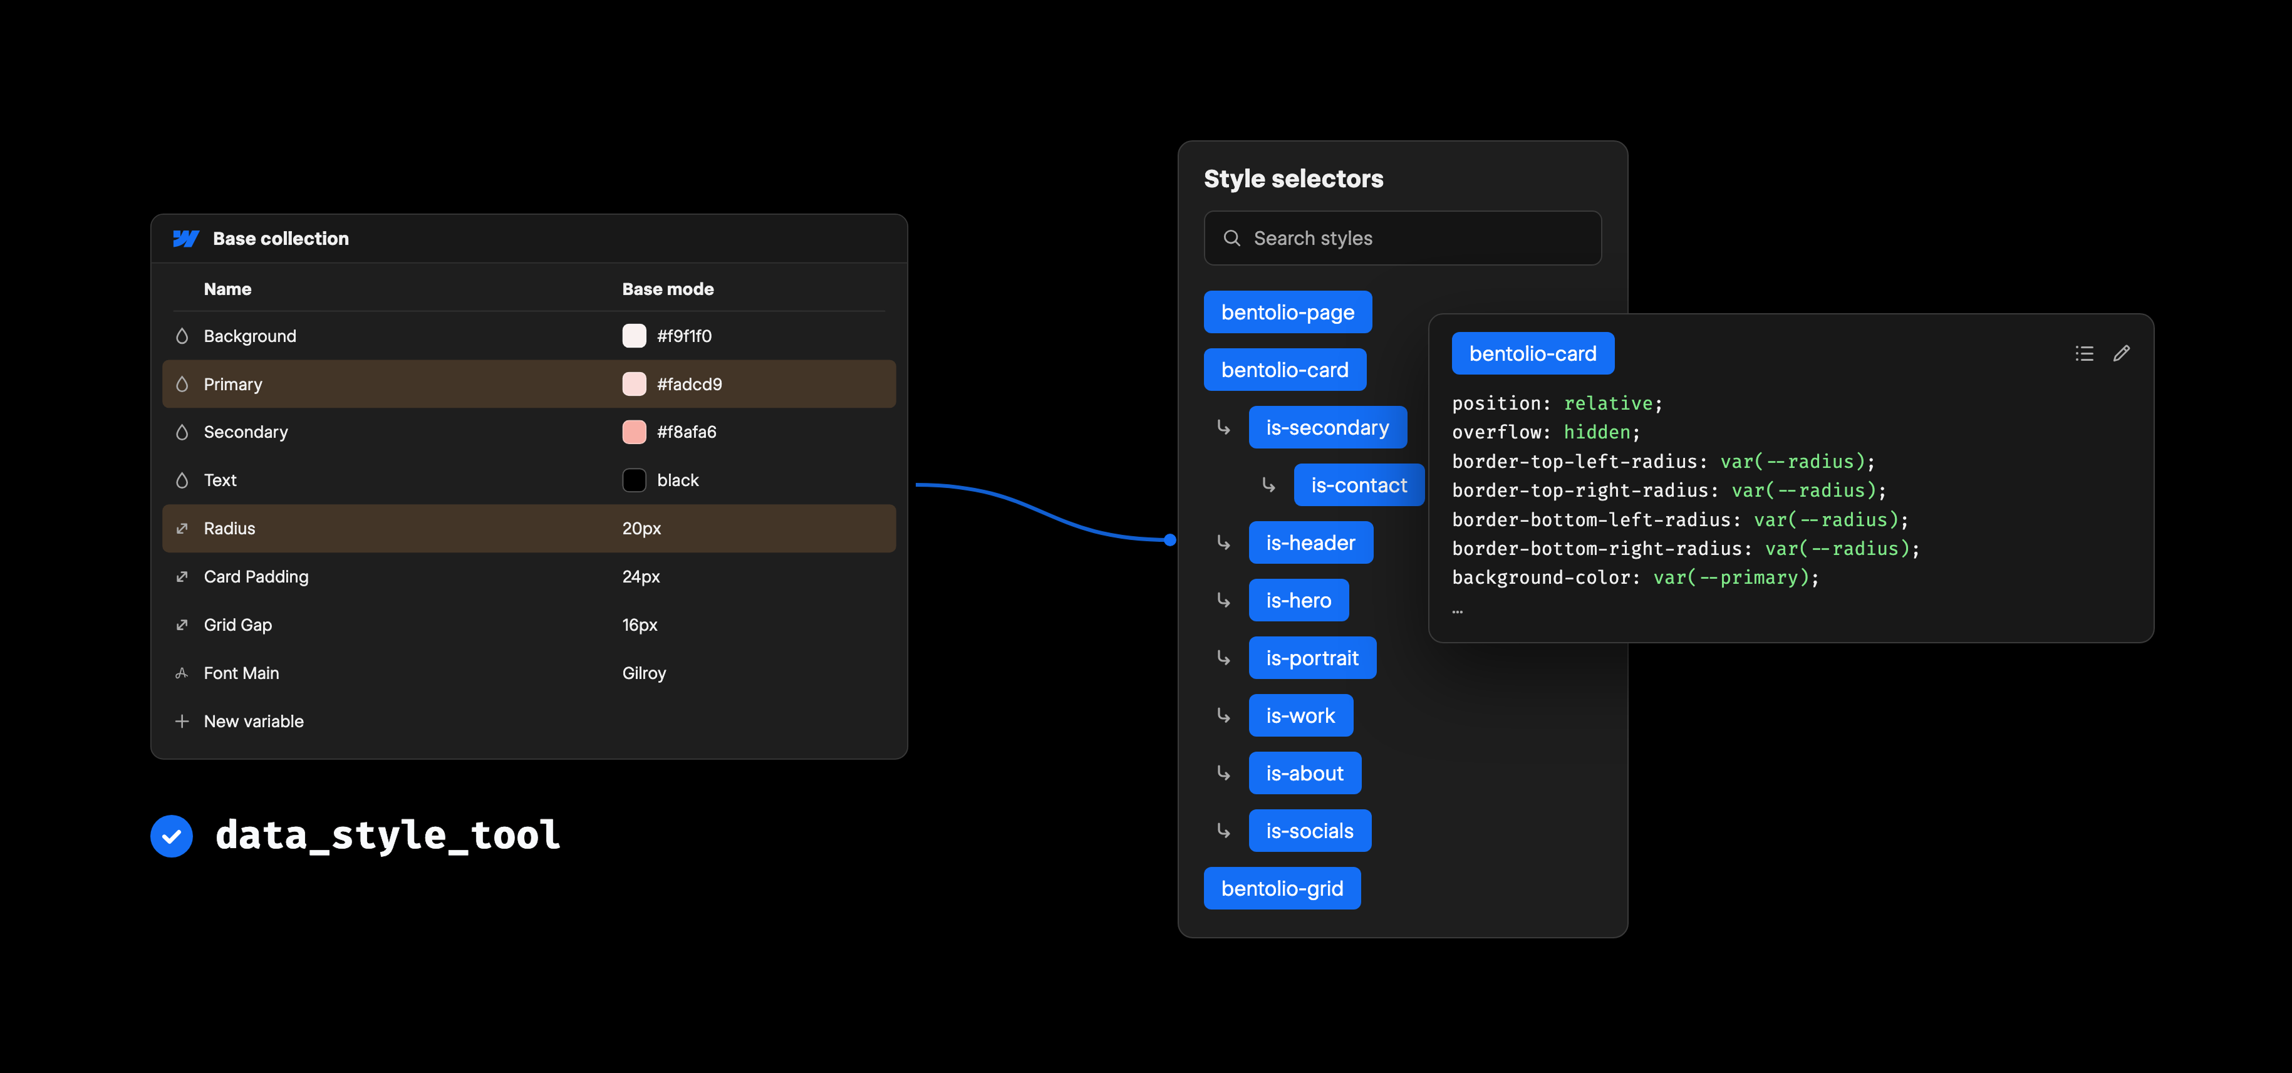
Task: Click the Radius variable name
Action: click(229, 529)
